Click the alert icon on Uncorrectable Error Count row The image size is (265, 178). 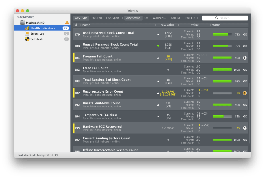click(x=244, y=93)
